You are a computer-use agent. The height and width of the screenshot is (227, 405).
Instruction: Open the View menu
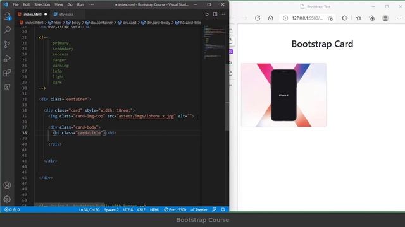pyautogui.click(x=59, y=4)
